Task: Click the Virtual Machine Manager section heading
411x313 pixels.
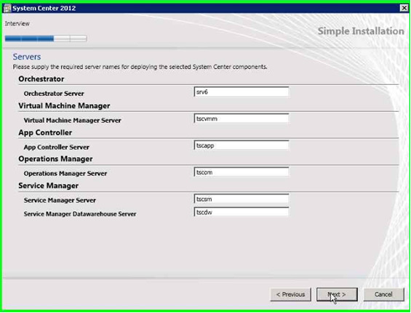Action: coord(64,106)
